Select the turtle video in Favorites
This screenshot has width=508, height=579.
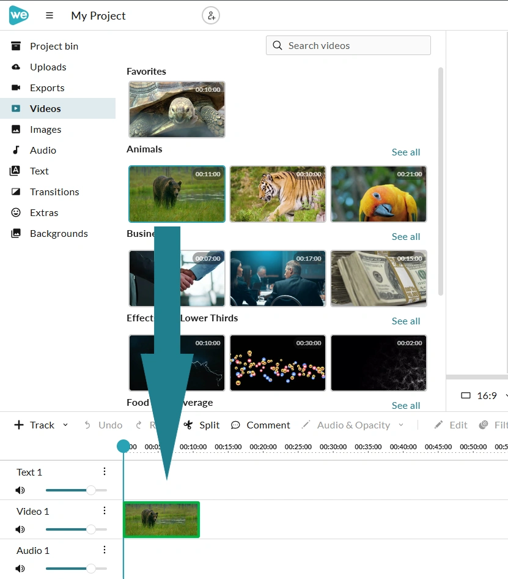177,110
